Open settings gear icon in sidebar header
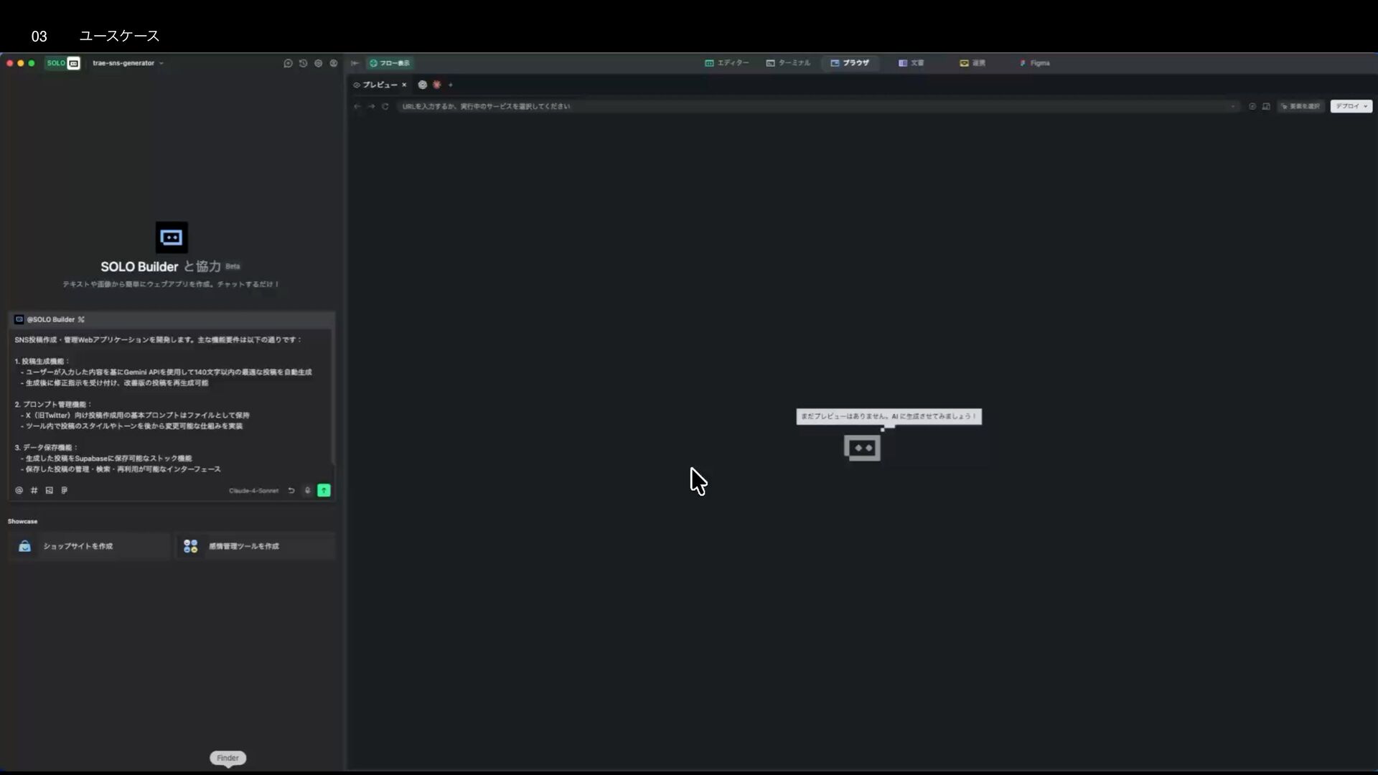This screenshot has width=1378, height=775. [x=318, y=63]
